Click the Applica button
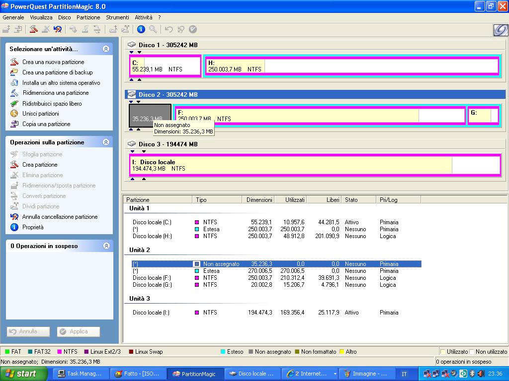This screenshot has width=509, height=381. [79, 331]
